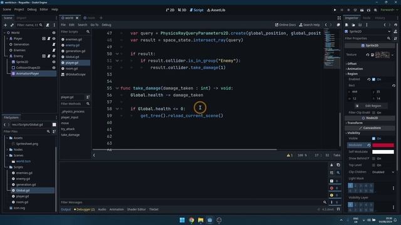Revert the Modulate property to default
The height and width of the screenshot is (225, 401).
369,145
